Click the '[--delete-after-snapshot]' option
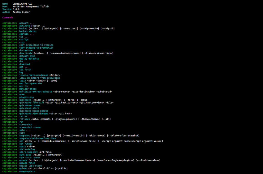The height and width of the screenshot is (174, 263). pyautogui.click(x=123, y=135)
